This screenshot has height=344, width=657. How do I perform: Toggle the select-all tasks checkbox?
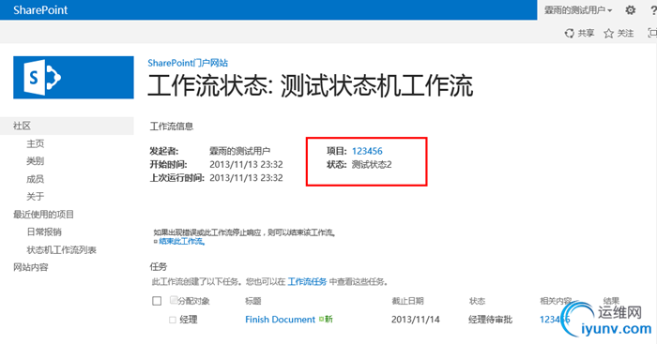pos(157,301)
